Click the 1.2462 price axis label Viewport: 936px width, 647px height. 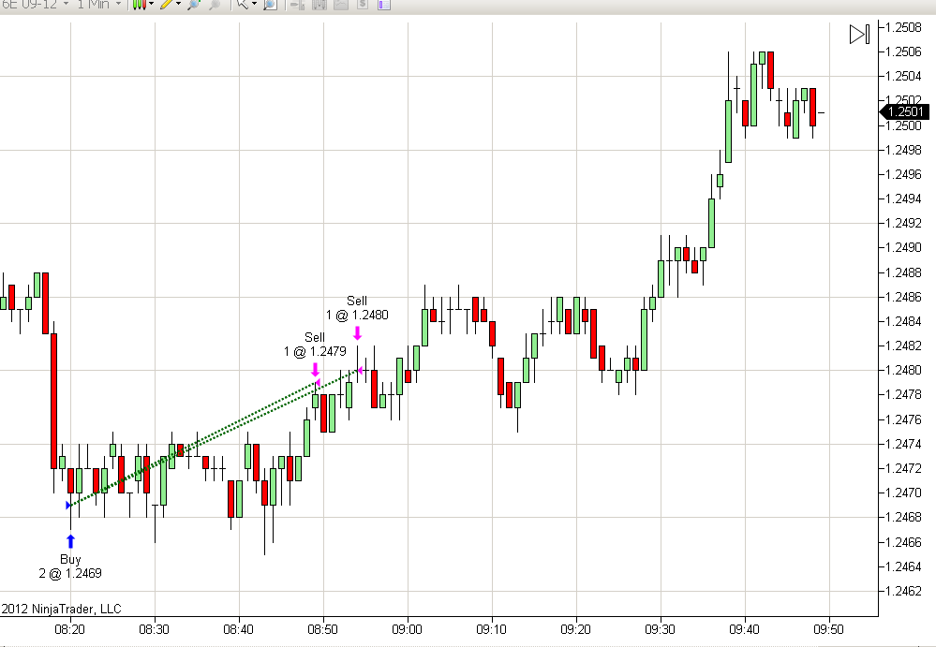click(x=903, y=591)
